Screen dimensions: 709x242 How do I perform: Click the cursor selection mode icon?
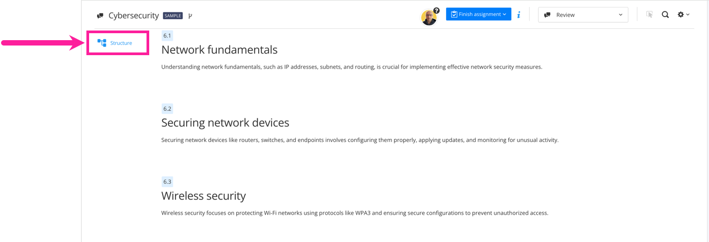click(649, 15)
